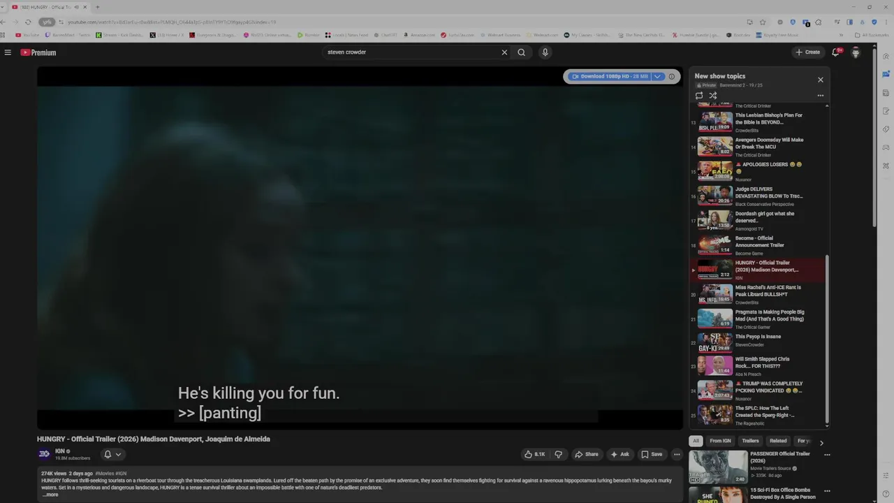Download video in 1080p HD
The width and height of the screenshot is (894, 503).
[610, 76]
